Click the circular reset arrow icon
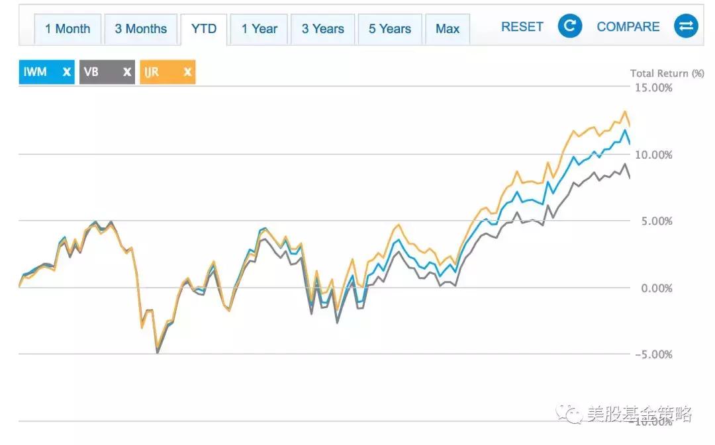The image size is (715, 445). pos(569,27)
